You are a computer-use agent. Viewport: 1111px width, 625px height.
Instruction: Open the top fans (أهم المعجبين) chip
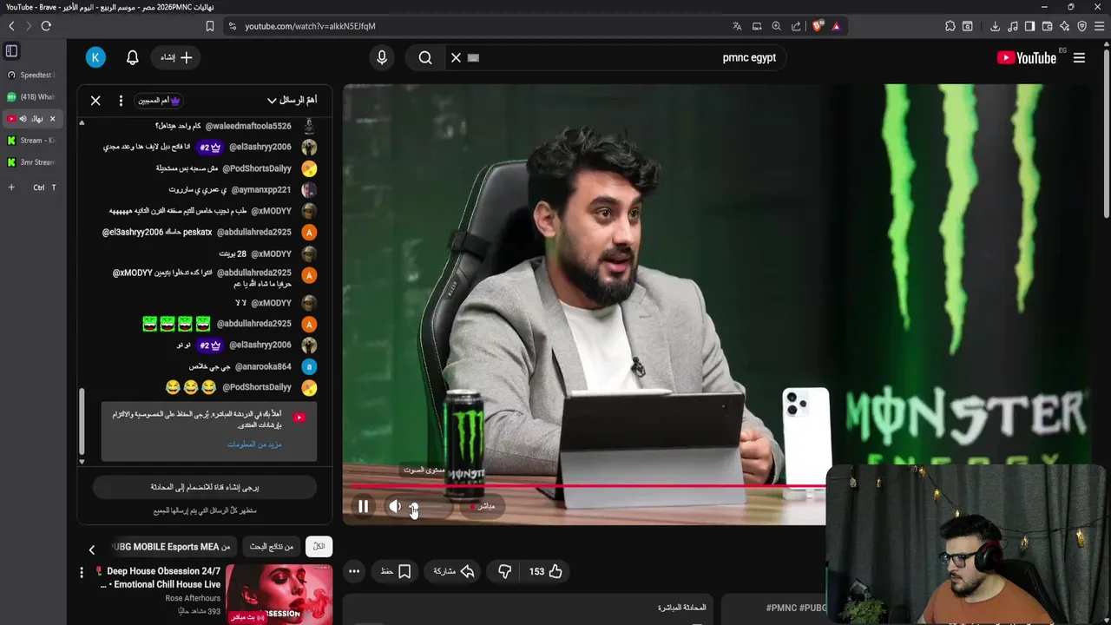(159, 101)
